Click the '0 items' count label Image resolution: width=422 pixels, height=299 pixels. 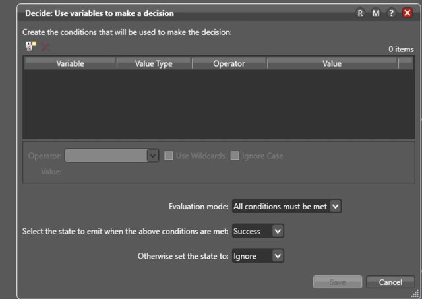(x=401, y=49)
